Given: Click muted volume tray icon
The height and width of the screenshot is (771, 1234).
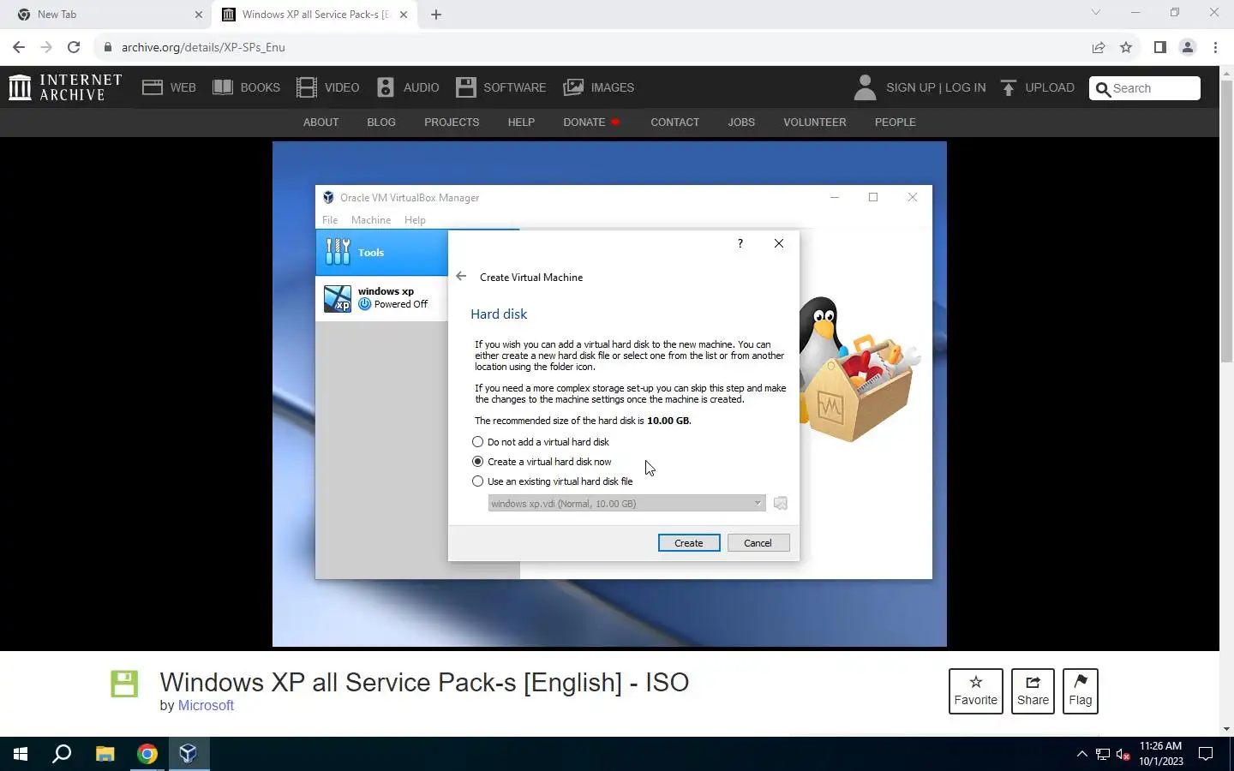Looking at the screenshot, I should (1123, 754).
